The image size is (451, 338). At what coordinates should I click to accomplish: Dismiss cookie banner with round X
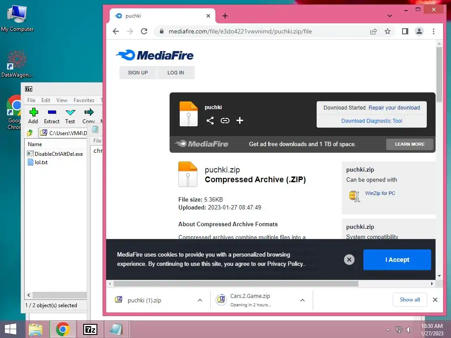coord(349,260)
